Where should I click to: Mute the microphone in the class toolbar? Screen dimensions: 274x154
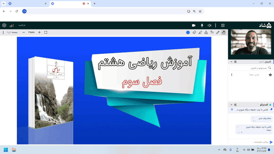point(201,25)
